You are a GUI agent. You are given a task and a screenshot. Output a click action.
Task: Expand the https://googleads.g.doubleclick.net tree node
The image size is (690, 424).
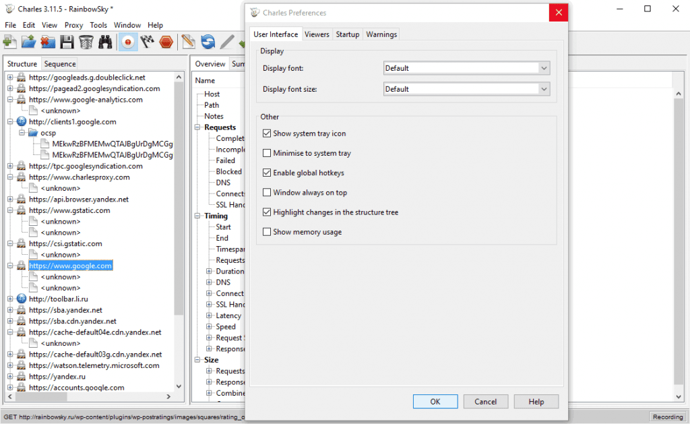click(10, 78)
